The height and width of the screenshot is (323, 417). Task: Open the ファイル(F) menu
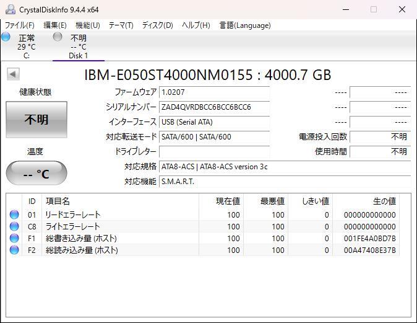click(20, 25)
